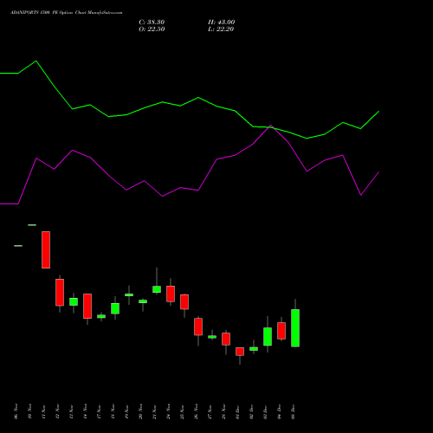This screenshot has width=433, height=433.
Task: Click the green dash marker for 06 Nov
Action: [x=18, y=246]
